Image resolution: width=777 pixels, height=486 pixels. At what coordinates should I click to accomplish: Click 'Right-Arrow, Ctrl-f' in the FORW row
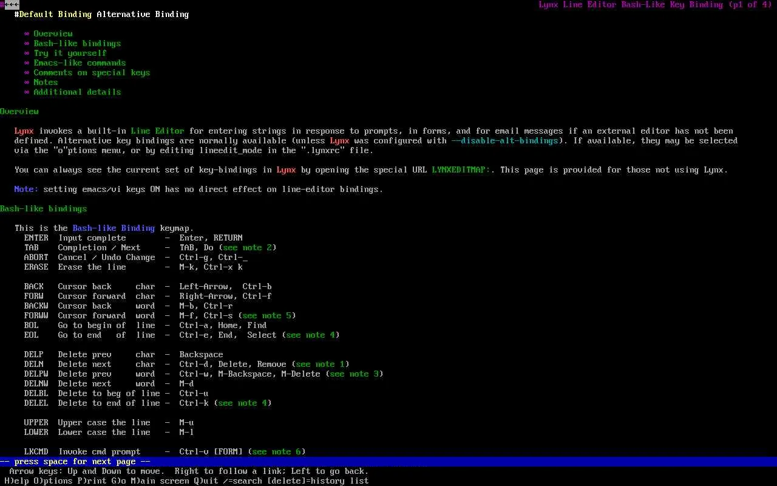pos(226,296)
